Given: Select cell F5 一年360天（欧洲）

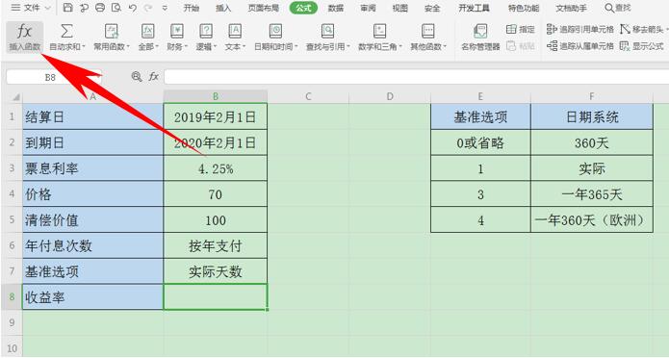Looking at the screenshot, I should pos(592,220).
